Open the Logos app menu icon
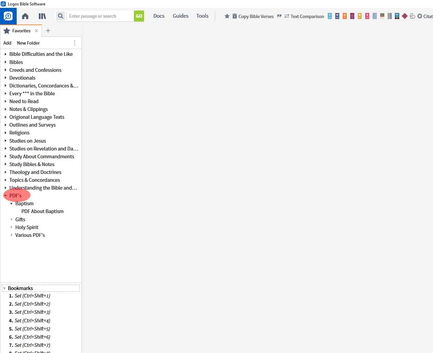This screenshot has height=353, width=433. [x=8, y=16]
